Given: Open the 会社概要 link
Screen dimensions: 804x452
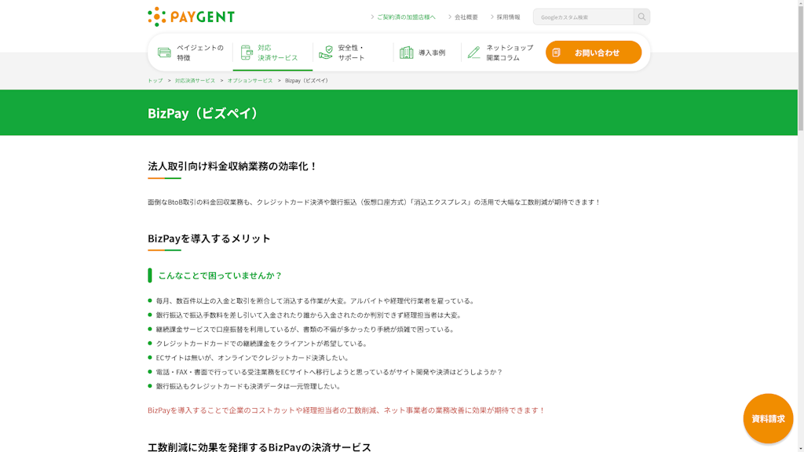Looking at the screenshot, I should click(466, 17).
